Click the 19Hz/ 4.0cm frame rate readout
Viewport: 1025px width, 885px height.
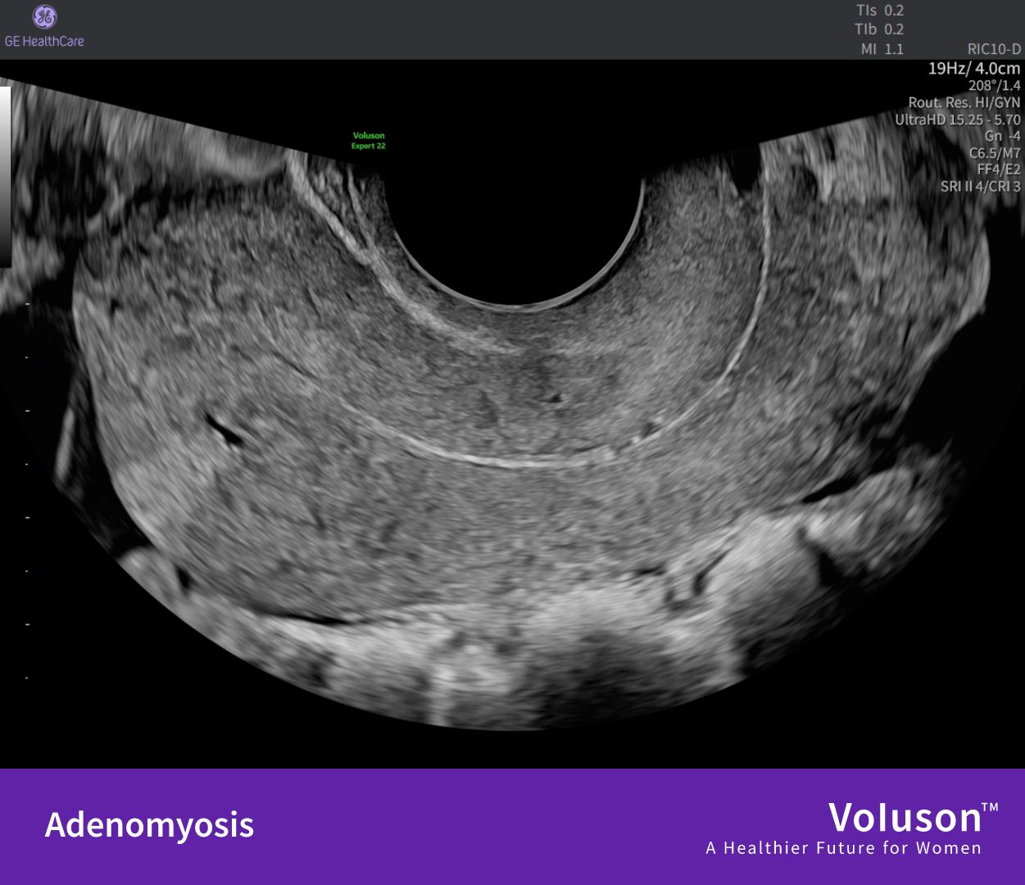pos(973,68)
